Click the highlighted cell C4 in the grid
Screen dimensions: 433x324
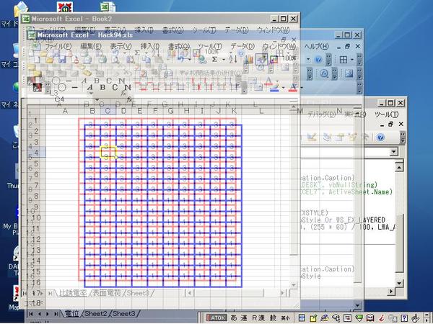(108, 152)
